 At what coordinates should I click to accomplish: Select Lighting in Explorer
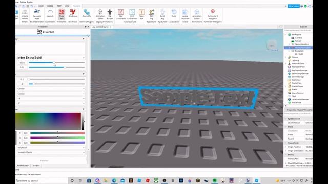[x=295, y=60]
